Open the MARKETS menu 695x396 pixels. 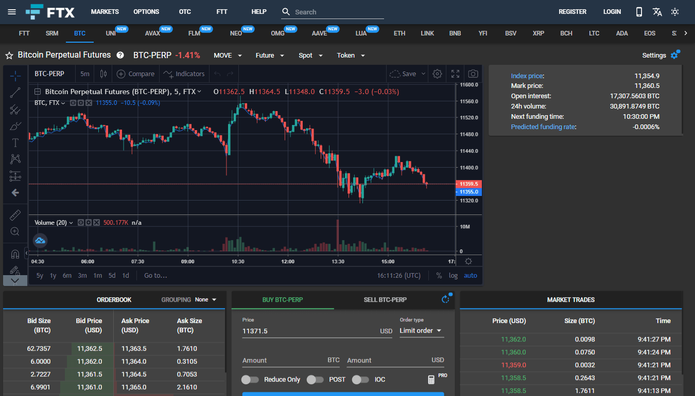coord(105,12)
